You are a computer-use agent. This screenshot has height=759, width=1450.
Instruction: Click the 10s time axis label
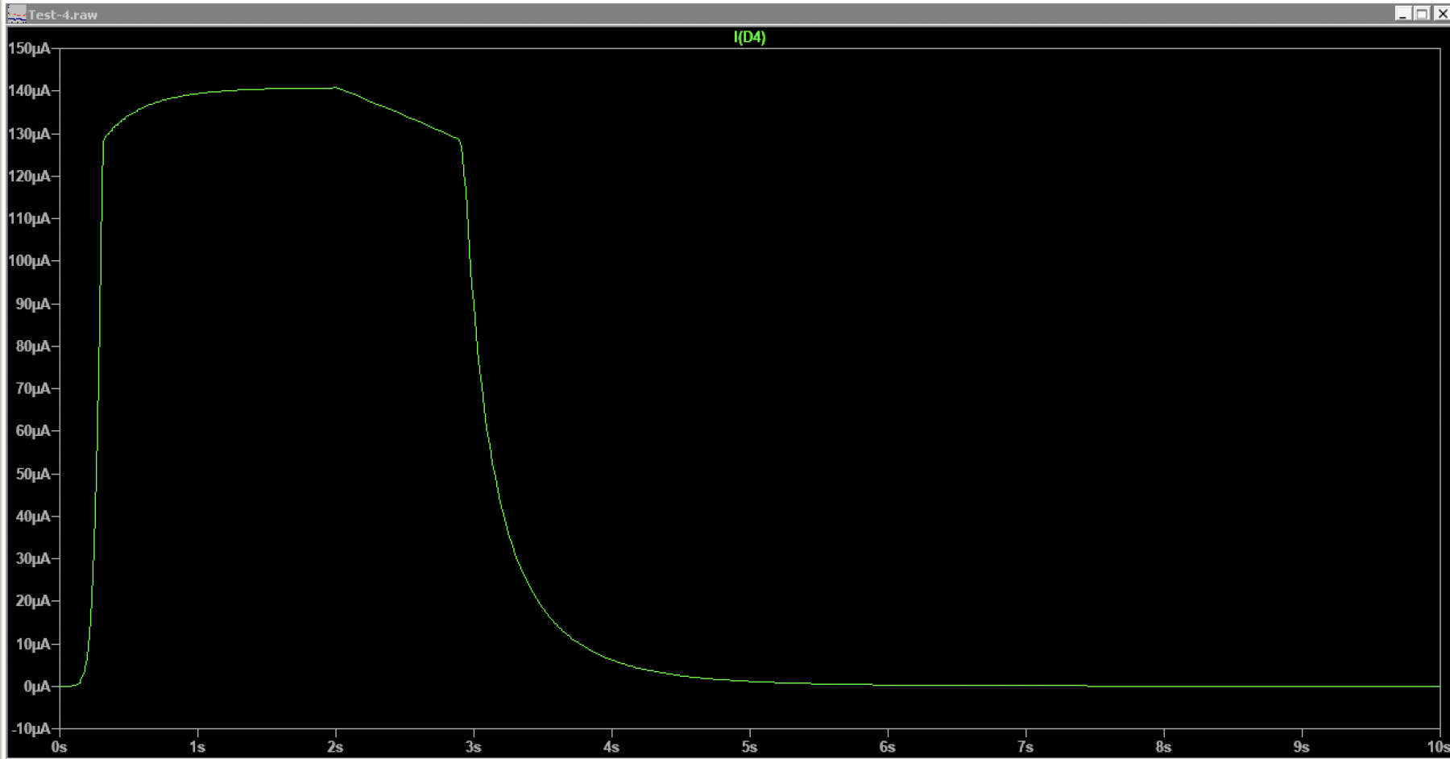[1439, 748]
